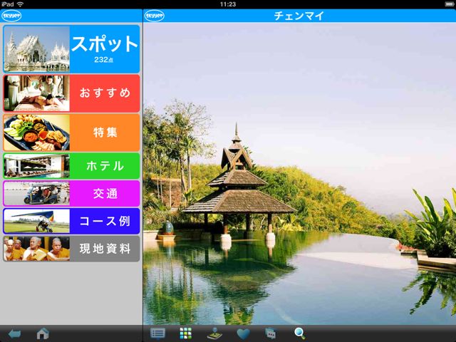Open the おすすめ category
The height and width of the screenshot is (342, 456).
[71, 93]
